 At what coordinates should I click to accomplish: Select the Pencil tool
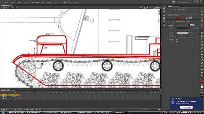click(x=202, y=42)
